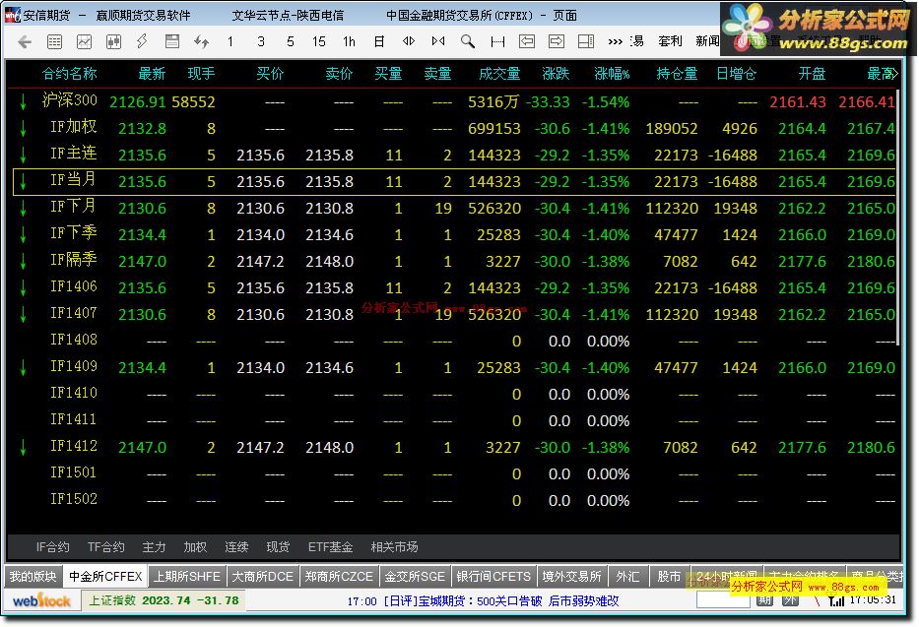This screenshot has width=919, height=627.
Task: Select the IF隔季 contract row
Action: pos(454,261)
